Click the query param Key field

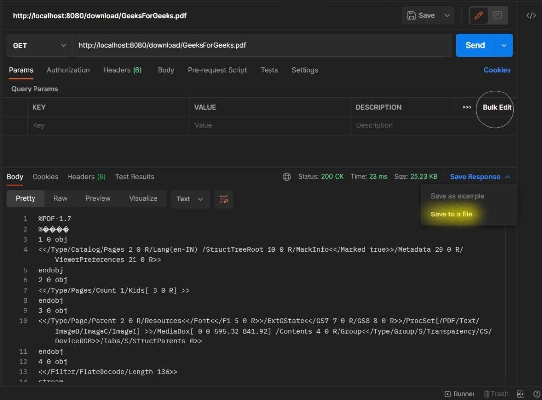(x=108, y=125)
